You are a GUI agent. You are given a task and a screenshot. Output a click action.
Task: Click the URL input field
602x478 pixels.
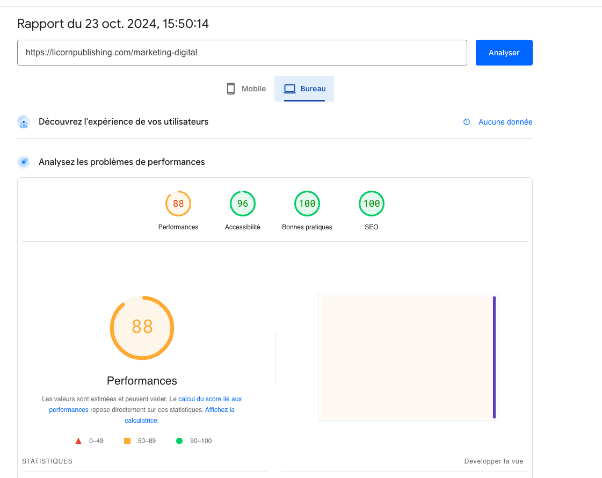pos(242,53)
